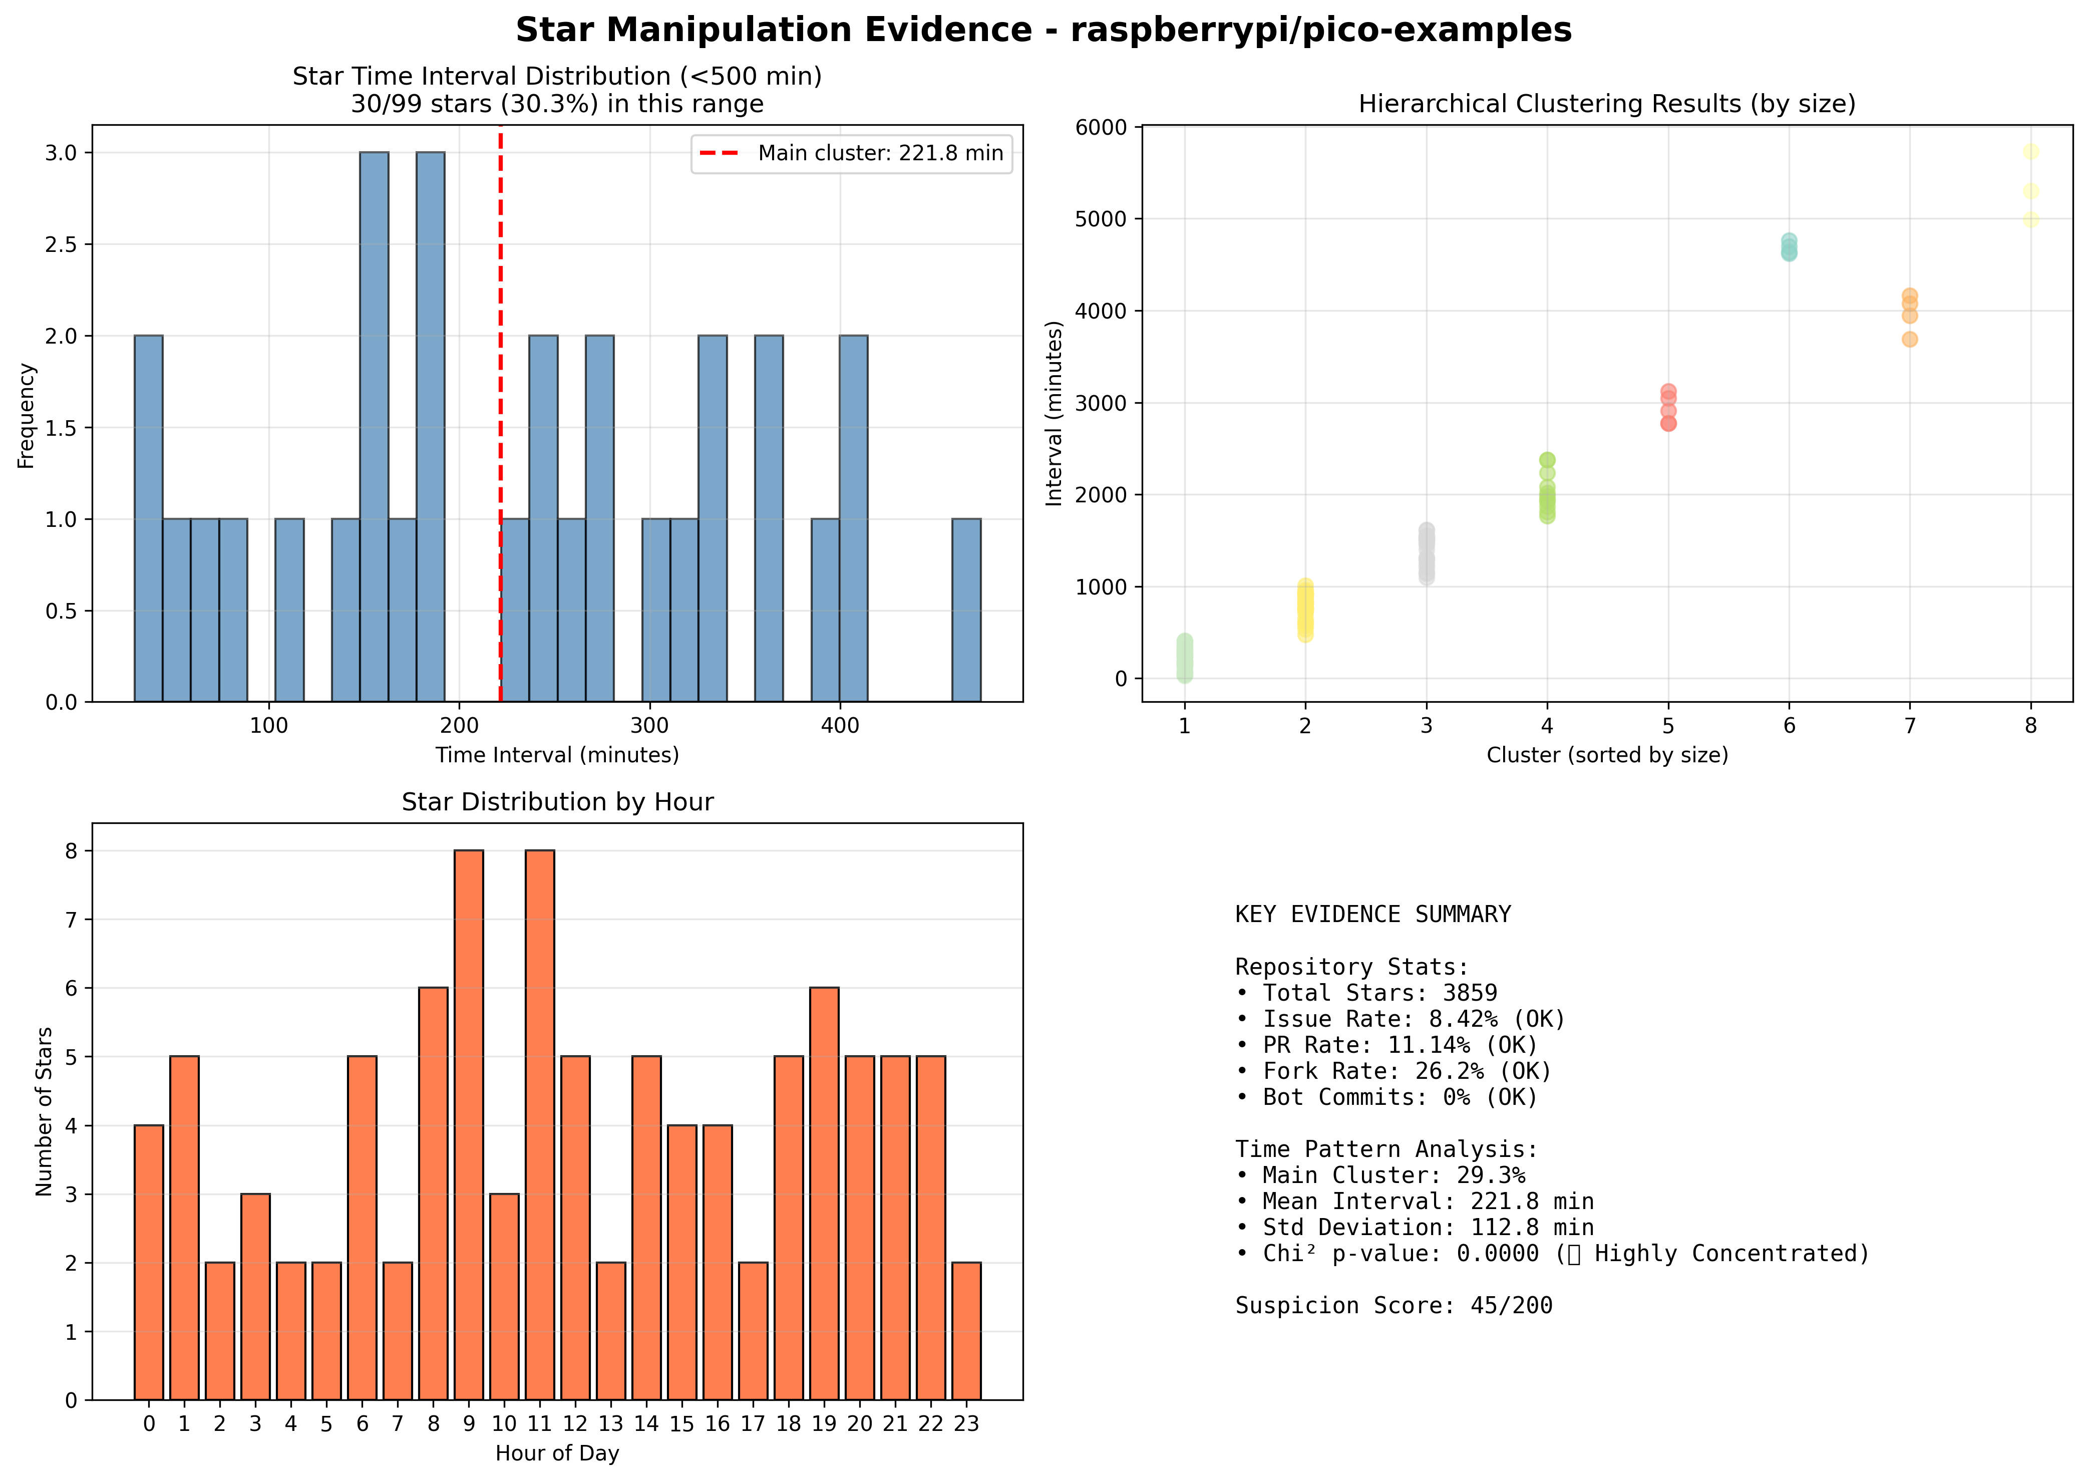Click the '3.0' tick on the Frequency axis
This screenshot has height=1480, width=2088.
(61, 153)
